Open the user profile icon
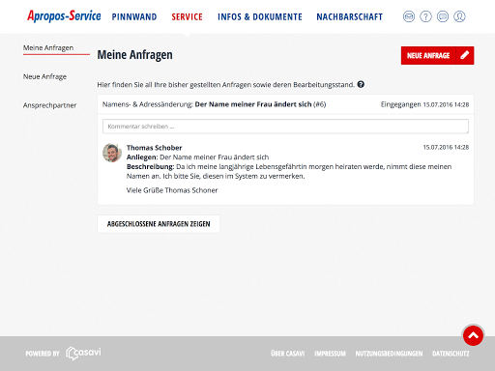Image resolution: width=495 pixels, height=371 pixels. [459, 16]
